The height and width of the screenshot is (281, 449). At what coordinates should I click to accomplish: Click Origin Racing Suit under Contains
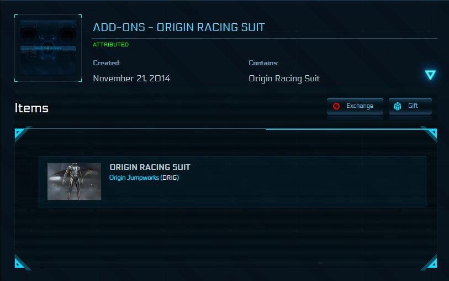(x=284, y=79)
